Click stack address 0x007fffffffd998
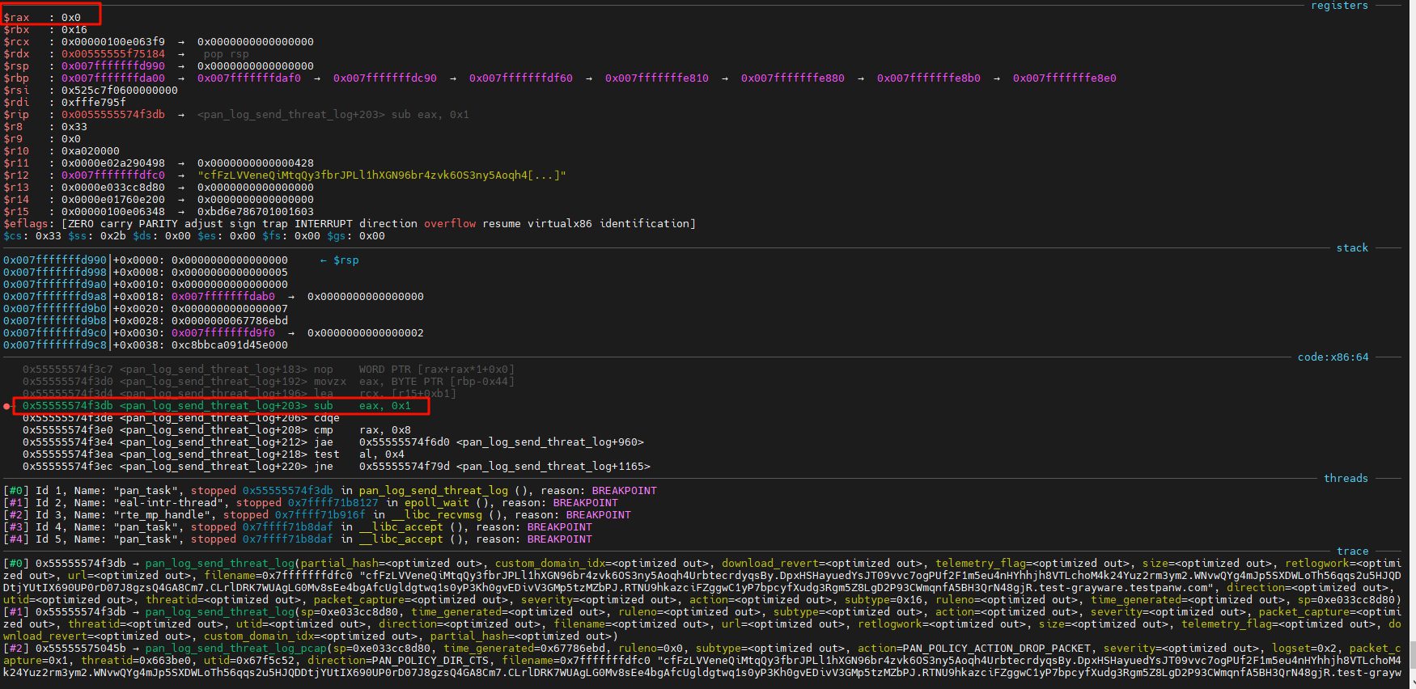The width and height of the screenshot is (1416, 689). coord(55,272)
